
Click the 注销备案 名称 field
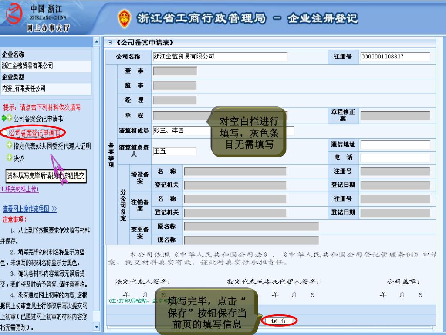point(235,199)
